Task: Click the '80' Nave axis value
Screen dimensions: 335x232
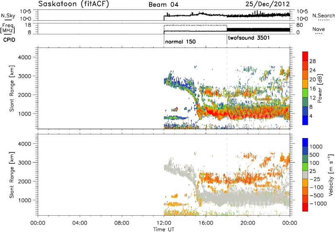Action: pos(299,25)
